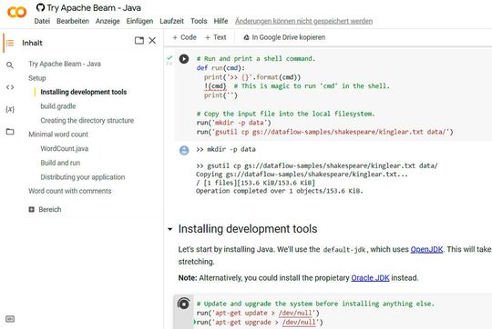The image size is (492, 329).
Task: Click the GitHub icon beside notebook title
Action: click(40, 7)
